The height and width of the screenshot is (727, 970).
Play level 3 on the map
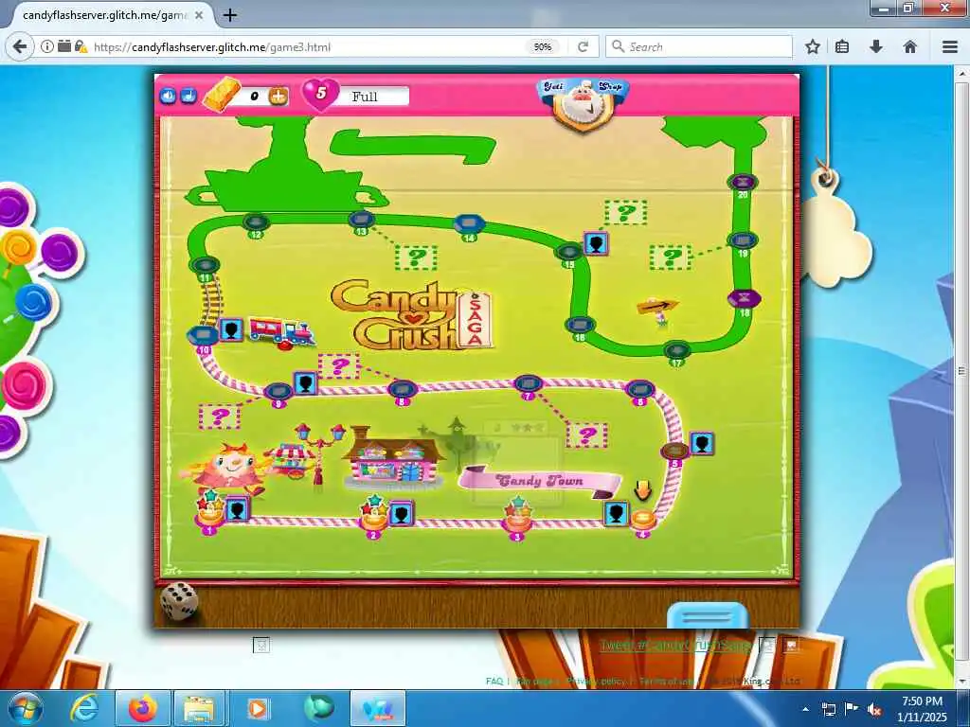pos(517,520)
